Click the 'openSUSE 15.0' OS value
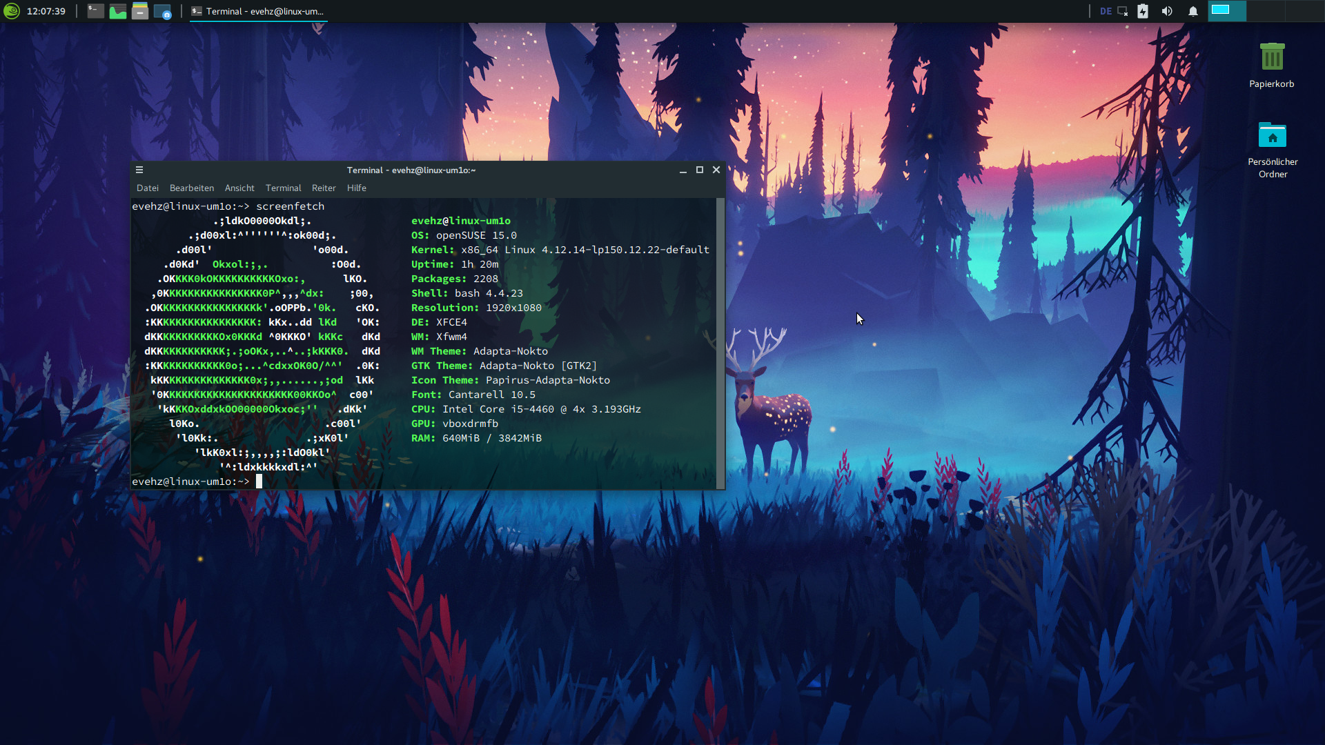 click(x=476, y=235)
